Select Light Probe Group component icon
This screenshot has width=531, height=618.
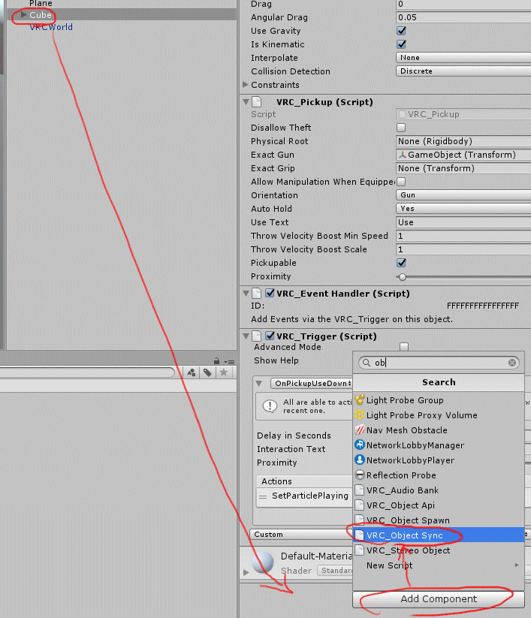[x=359, y=400]
